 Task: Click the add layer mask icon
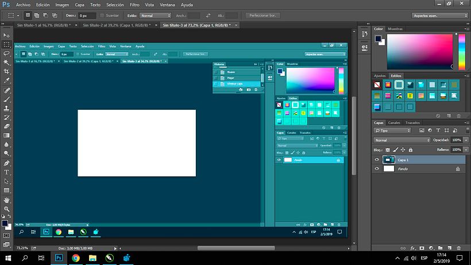coord(422,248)
